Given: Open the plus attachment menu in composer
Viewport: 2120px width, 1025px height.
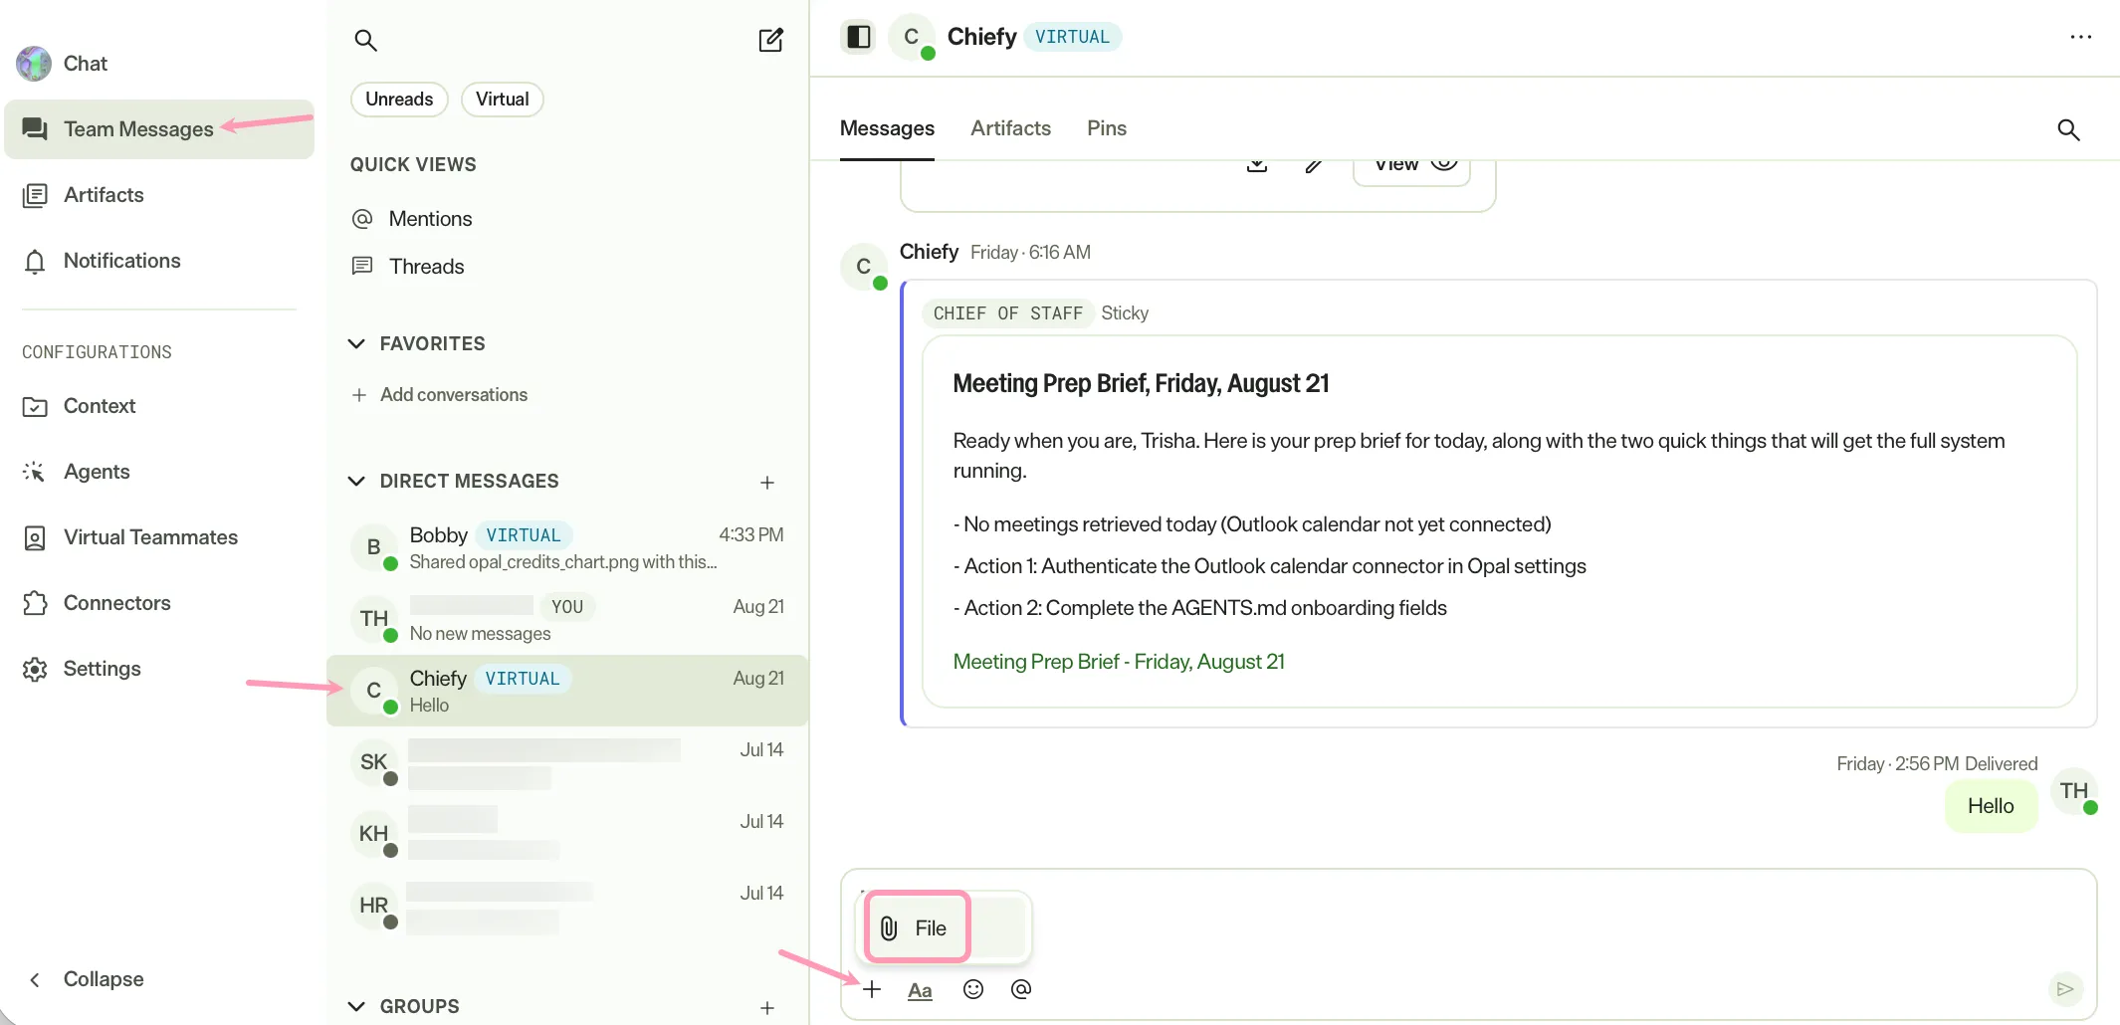Looking at the screenshot, I should point(872,989).
